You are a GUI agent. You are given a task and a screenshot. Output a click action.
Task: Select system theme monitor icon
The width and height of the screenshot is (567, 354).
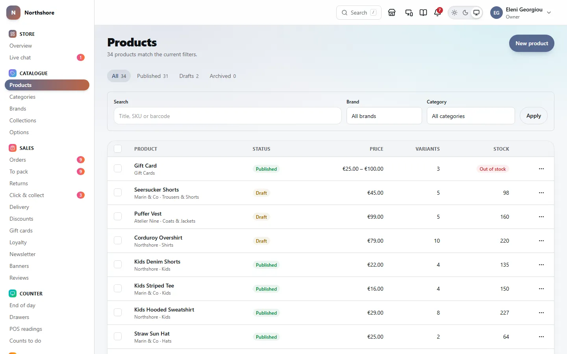[x=476, y=13]
